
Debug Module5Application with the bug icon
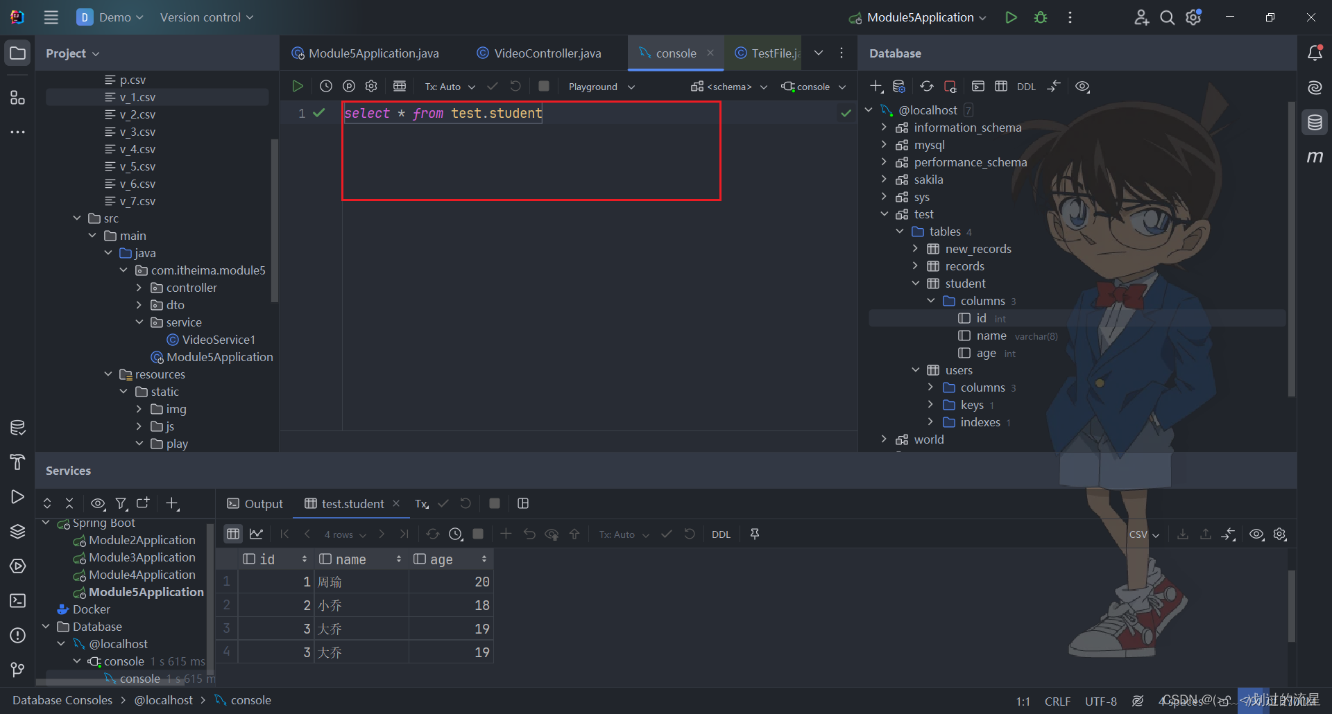point(1041,17)
